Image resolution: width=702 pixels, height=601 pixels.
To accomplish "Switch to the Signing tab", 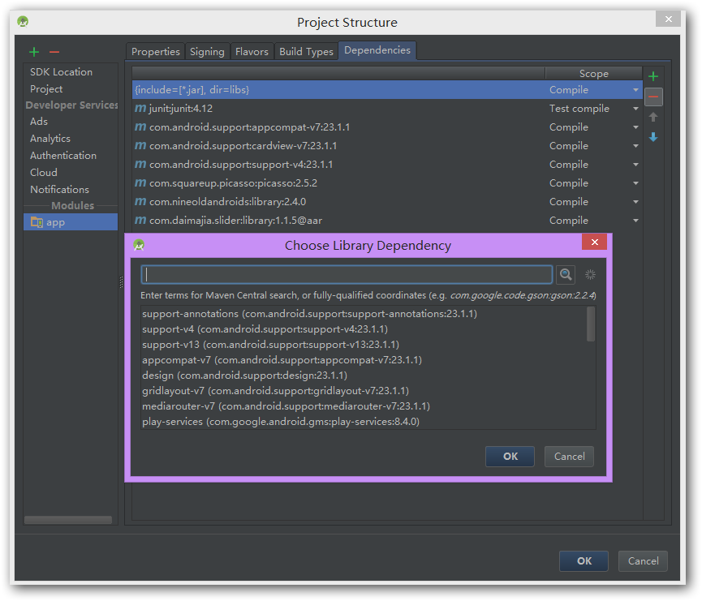I will [x=207, y=51].
